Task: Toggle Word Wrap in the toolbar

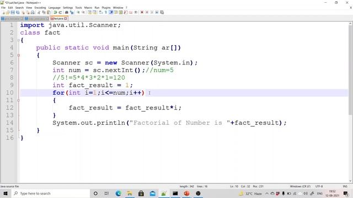Action: (x=100, y=12)
